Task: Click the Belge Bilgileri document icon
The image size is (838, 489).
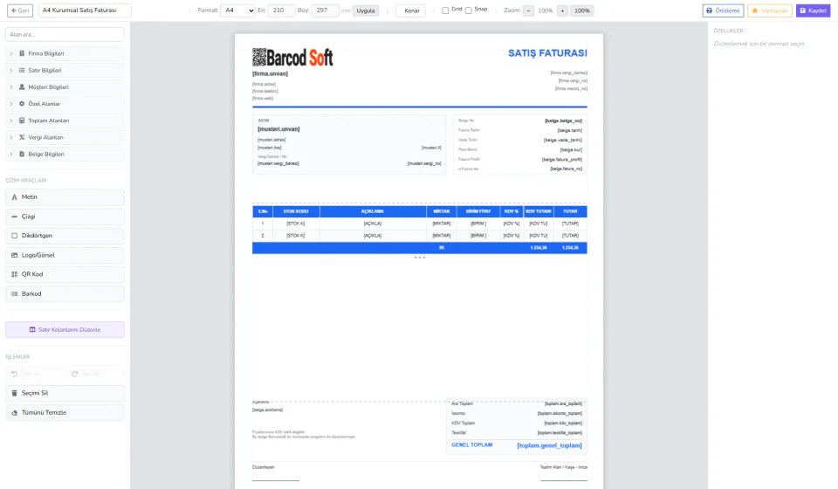Action: (x=22, y=154)
